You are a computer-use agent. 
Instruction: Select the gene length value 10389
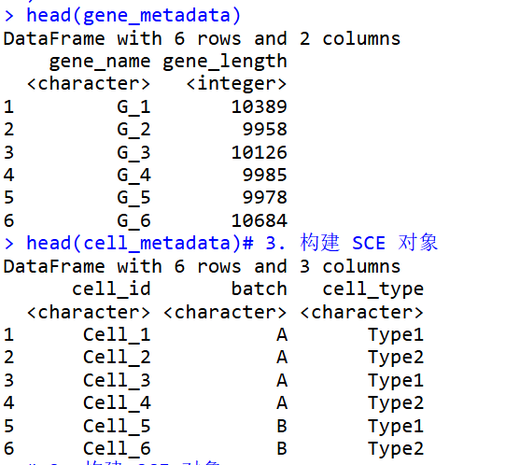[260, 106]
